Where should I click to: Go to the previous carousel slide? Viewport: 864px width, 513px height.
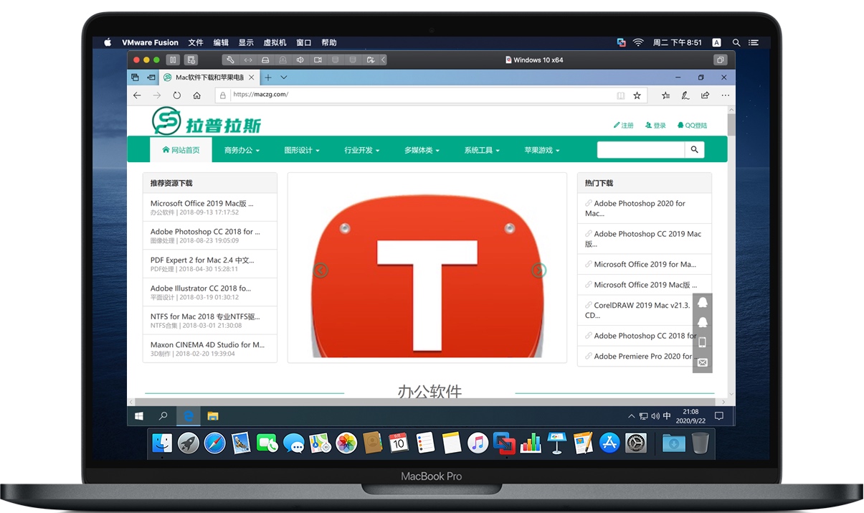[x=321, y=270]
